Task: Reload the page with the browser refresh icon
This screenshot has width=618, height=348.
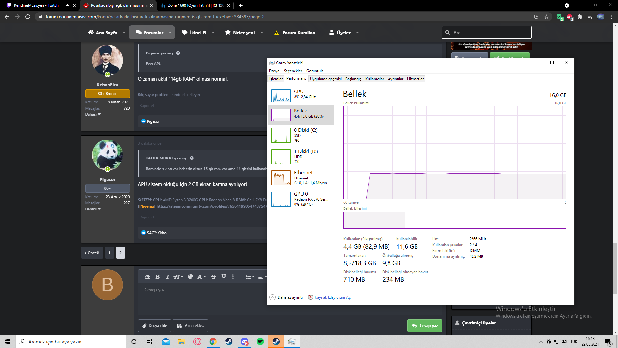Action: tap(28, 17)
